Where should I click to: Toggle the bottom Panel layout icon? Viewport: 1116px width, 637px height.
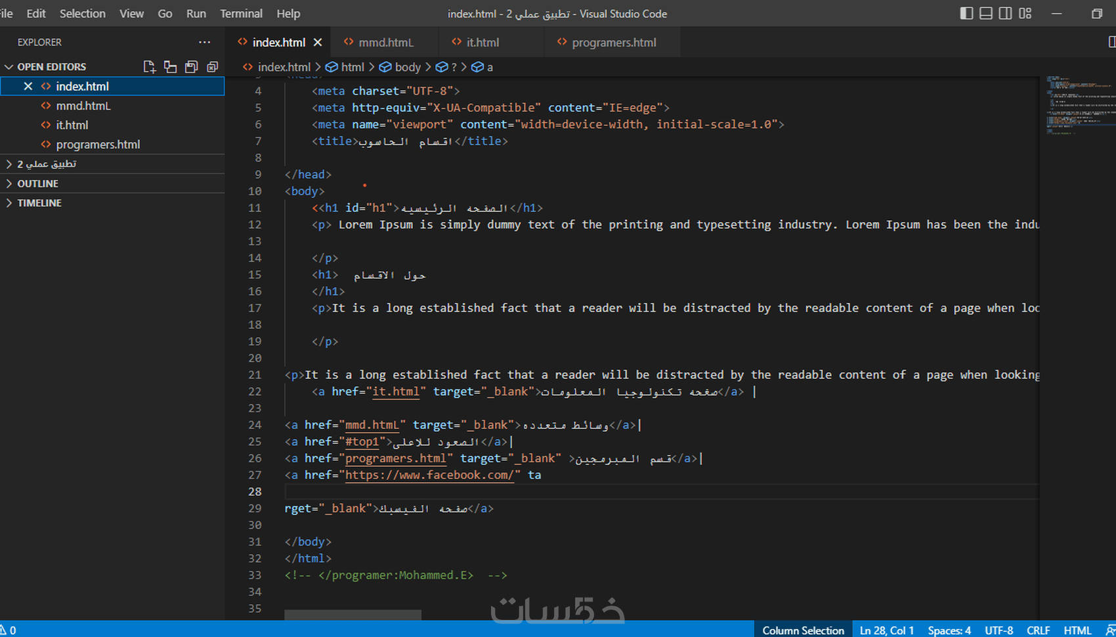986,14
